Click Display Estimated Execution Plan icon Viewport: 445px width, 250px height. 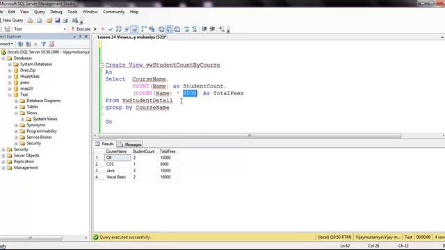[x=119, y=29]
